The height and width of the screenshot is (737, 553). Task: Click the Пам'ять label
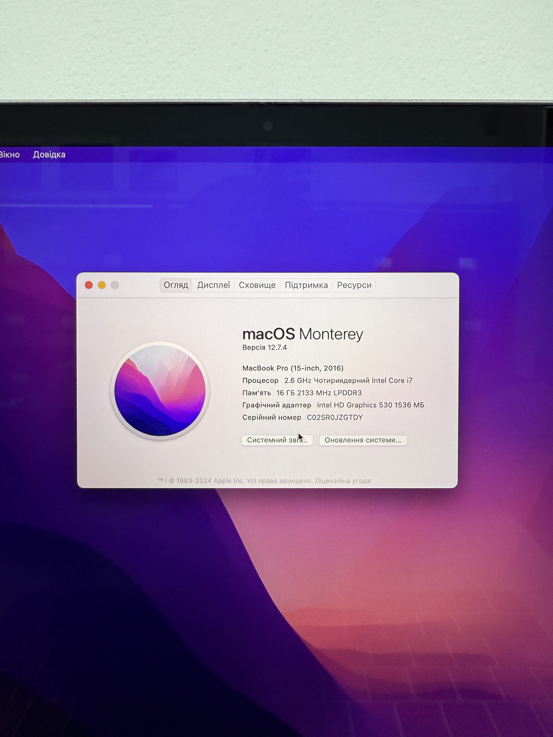pyautogui.click(x=256, y=393)
